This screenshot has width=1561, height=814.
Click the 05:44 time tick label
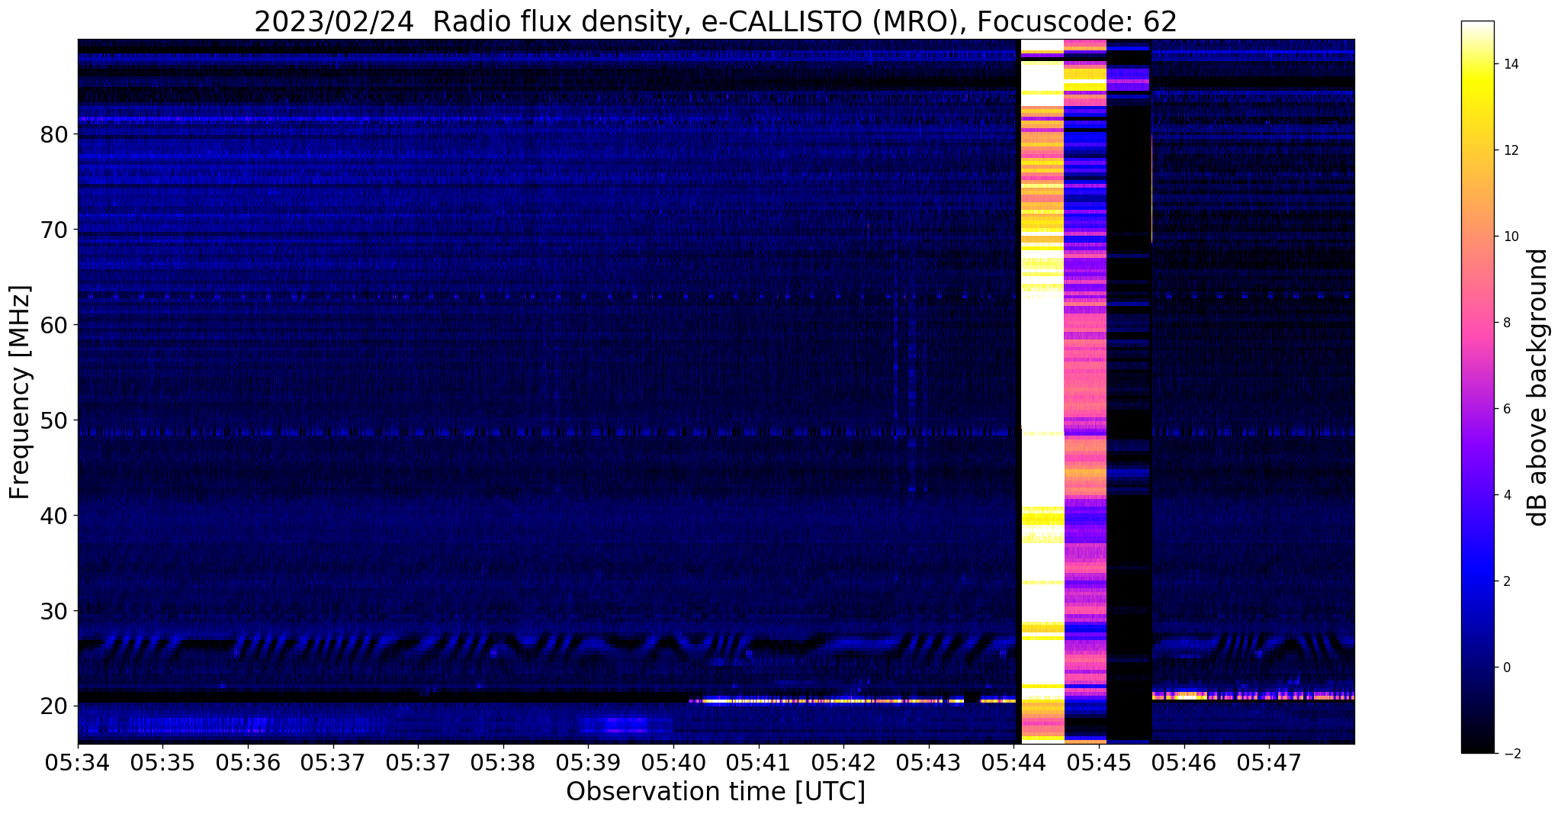click(x=1013, y=761)
